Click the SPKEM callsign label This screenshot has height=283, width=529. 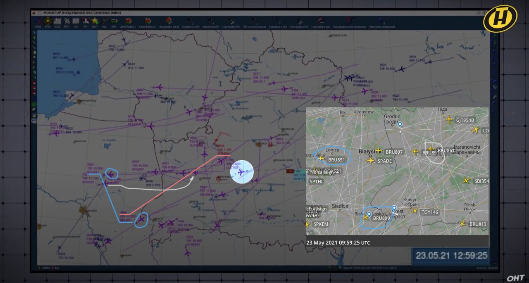[321, 224]
